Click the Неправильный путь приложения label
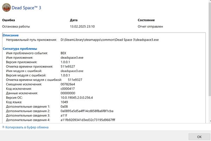211x141 pixels. (31, 40)
